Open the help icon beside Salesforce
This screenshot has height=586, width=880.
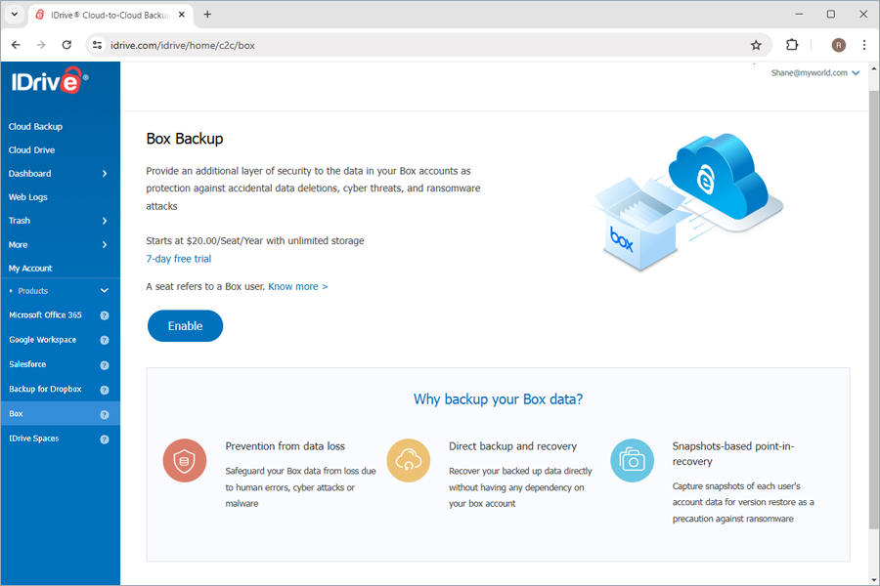105,364
